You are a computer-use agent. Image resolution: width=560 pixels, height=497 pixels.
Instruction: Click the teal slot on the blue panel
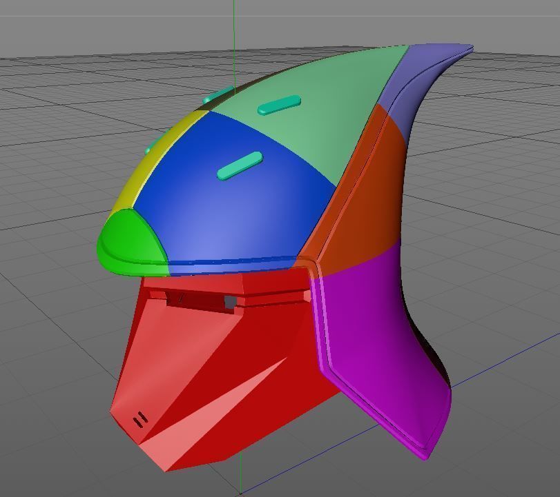pyautogui.click(x=240, y=166)
